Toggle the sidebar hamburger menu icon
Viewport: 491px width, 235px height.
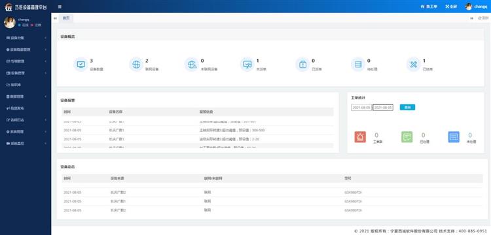(x=60, y=7)
